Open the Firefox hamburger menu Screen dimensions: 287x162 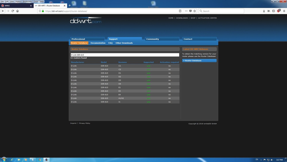[x=284, y=11]
